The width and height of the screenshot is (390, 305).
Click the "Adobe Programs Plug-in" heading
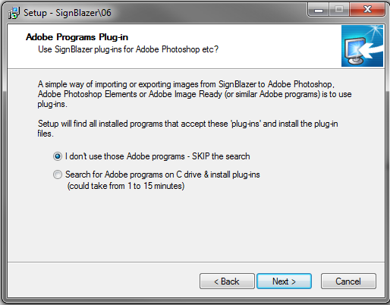(77, 37)
